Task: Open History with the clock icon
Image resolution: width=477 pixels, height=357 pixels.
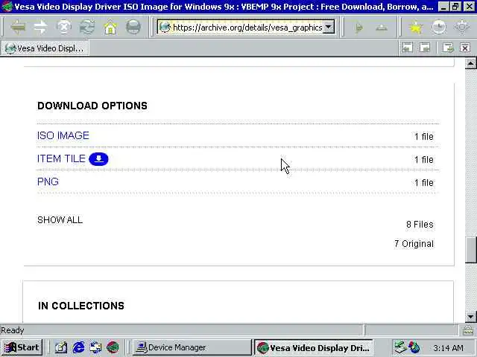Action: pyautogui.click(x=439, y=28)
